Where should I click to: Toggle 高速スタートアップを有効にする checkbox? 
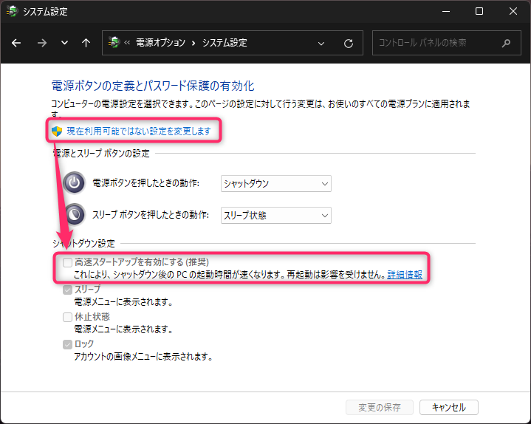[68, 262]
